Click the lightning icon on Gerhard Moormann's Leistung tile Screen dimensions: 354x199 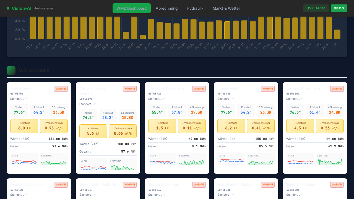coord(295,123)
